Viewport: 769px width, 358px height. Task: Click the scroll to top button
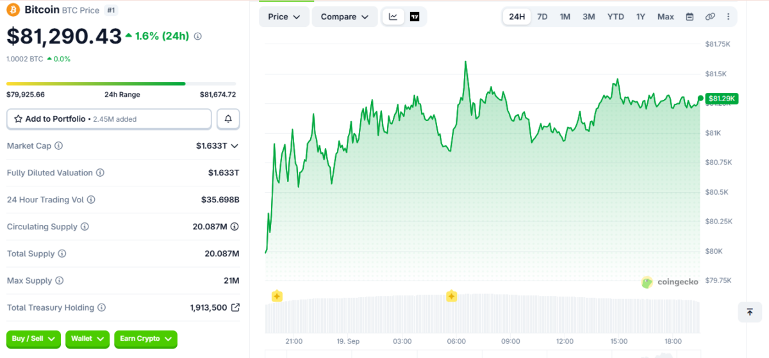click(x=749, y=312)
